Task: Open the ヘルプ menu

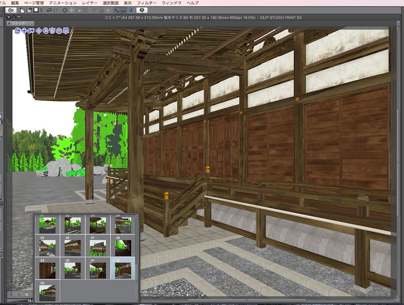Action: 193,3
